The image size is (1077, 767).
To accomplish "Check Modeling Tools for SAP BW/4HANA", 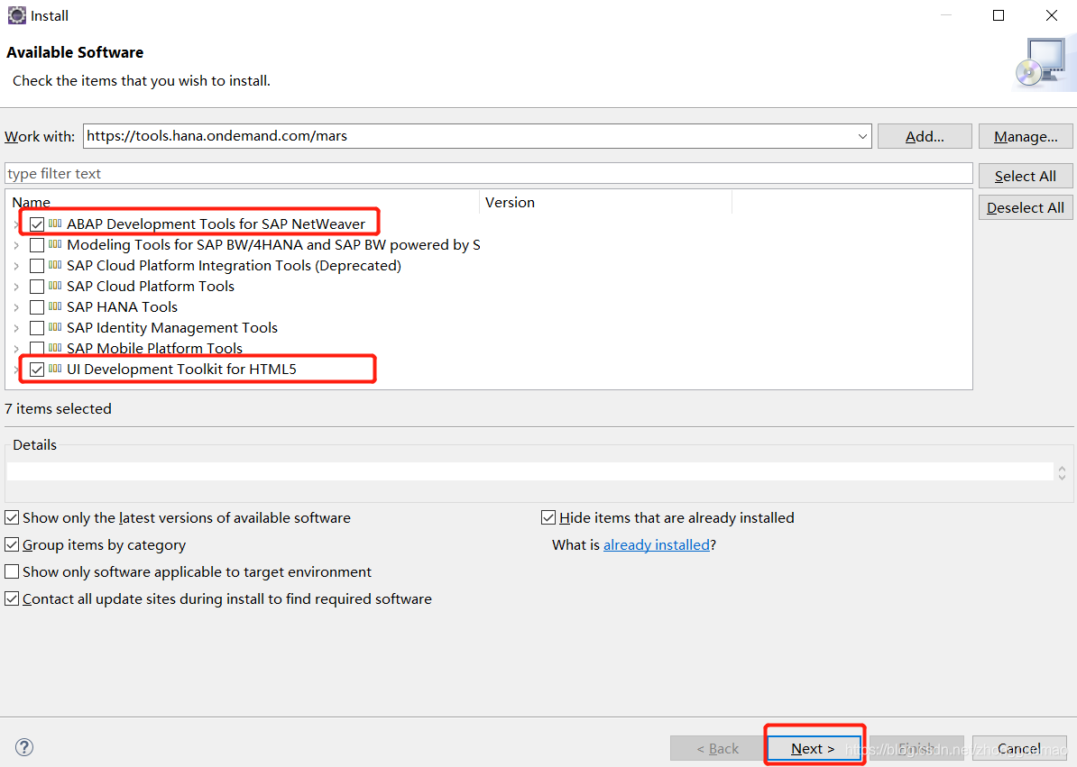I will 37,245.
